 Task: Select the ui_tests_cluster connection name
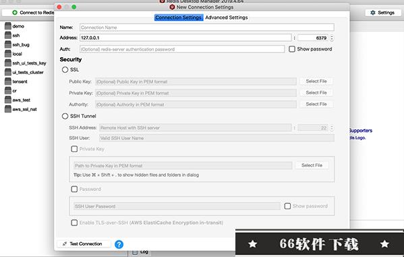[28, 72]
